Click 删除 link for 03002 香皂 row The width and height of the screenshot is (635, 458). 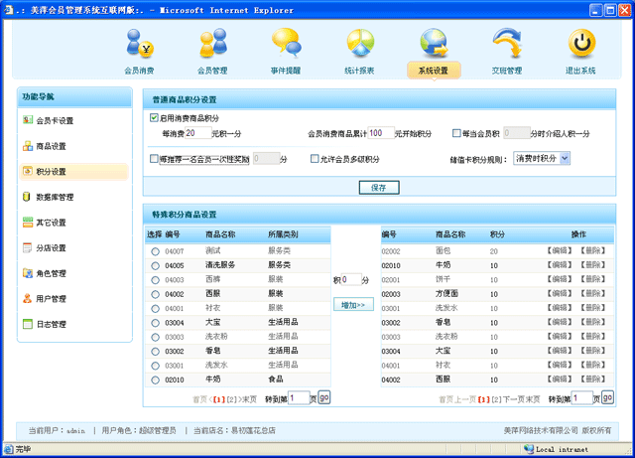pos(593,322)
